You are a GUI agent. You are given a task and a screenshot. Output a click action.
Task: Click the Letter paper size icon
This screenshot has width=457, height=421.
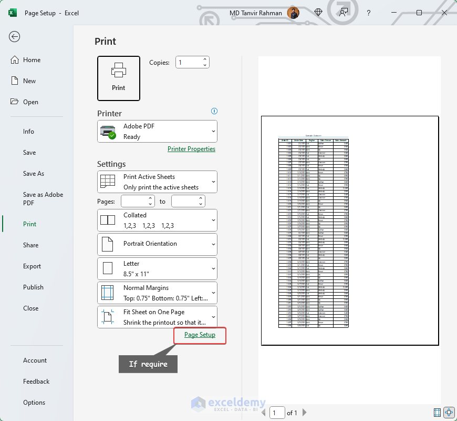coord(108,268)
